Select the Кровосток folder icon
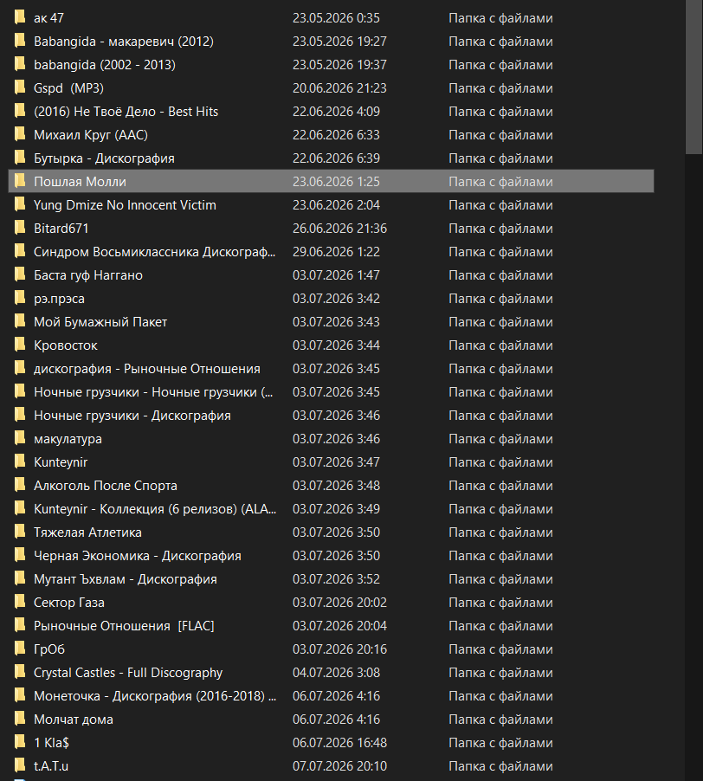 click(x=20, y=345)
